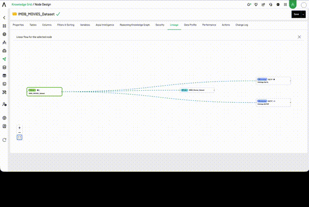Image resolution: width=309 pixels, height=207 pixels.
Task: Follow the Knowledge Grid breadcrumb link
Action: tap(22, 4)
